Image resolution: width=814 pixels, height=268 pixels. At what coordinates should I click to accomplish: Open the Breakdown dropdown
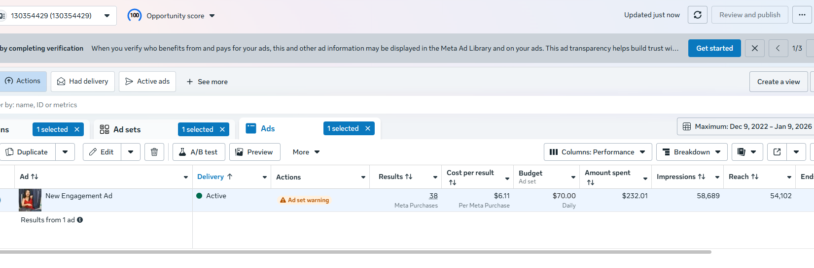[x=692, y=152]
